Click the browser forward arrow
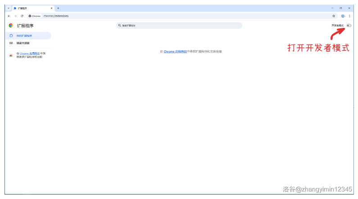This screenshot has width=358, height=199. click(15, 16)
